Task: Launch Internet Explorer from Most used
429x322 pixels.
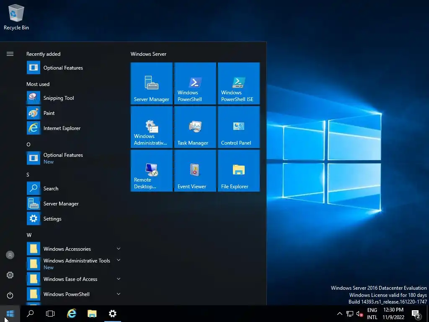Action: click(x=74, y=128)
